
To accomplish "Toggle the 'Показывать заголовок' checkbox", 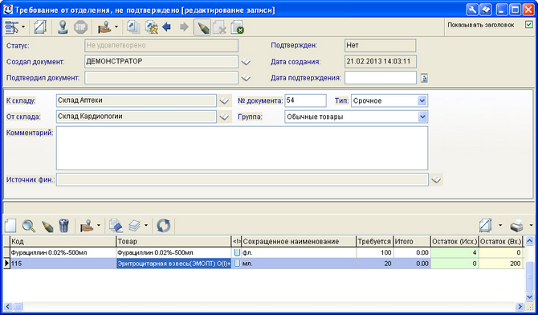I will [x=528, y=25].
